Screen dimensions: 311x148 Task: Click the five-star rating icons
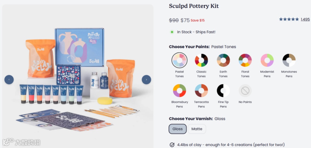tap(289, 19)
